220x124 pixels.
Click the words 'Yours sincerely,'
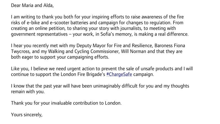[x=27, y=114]
